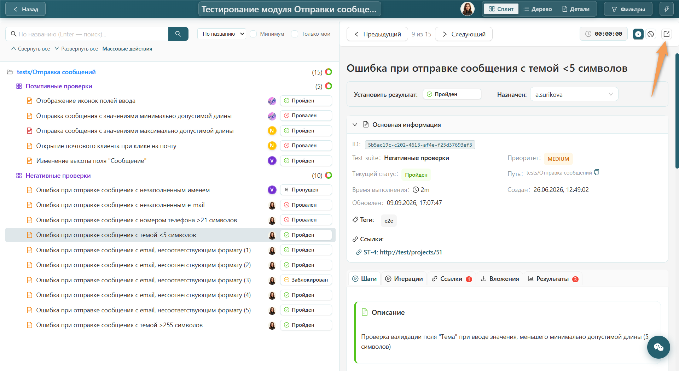Switch to Детали view mode

coord(576,9)
